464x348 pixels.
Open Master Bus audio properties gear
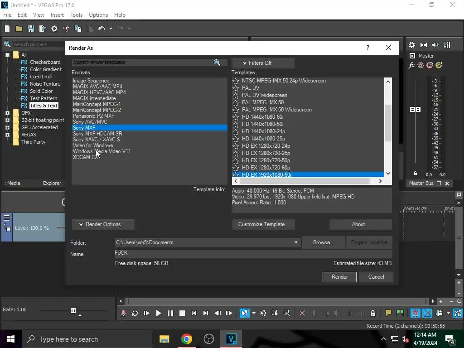pos(412,45)
